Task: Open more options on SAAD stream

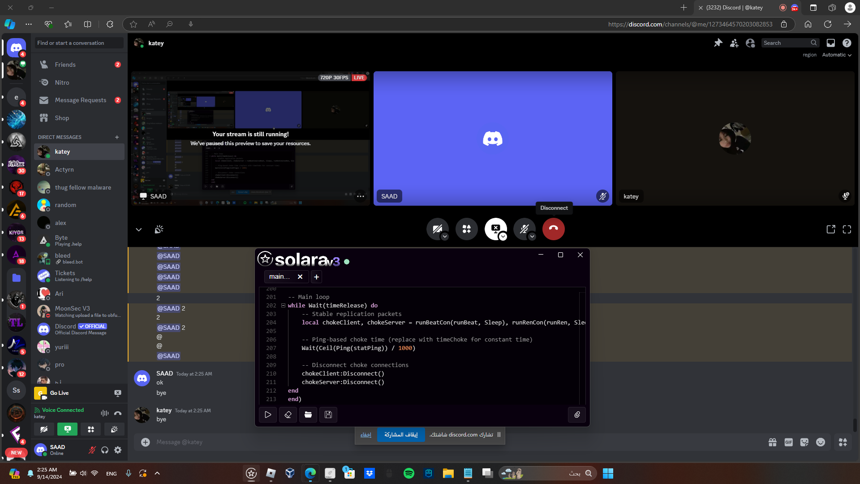Action: coord(361,196)
